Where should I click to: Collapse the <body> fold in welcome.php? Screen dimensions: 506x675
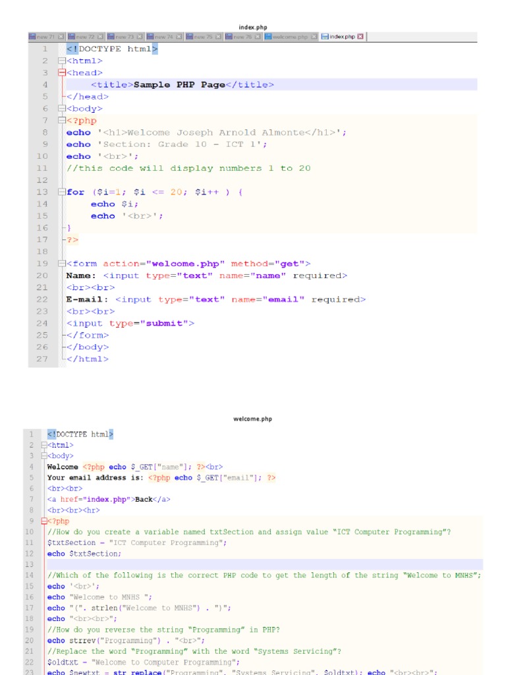point(44,455)
